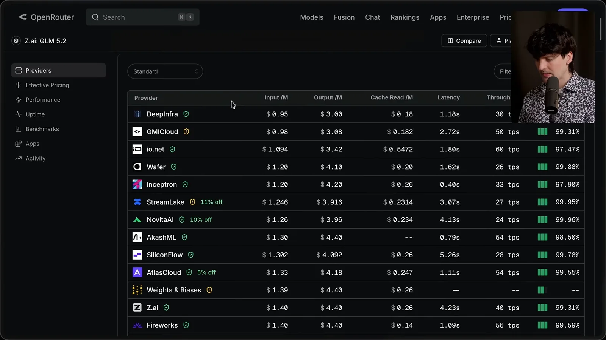Go to Chat in the top navigation
606x340 pixels.
[x=372, y=17]
